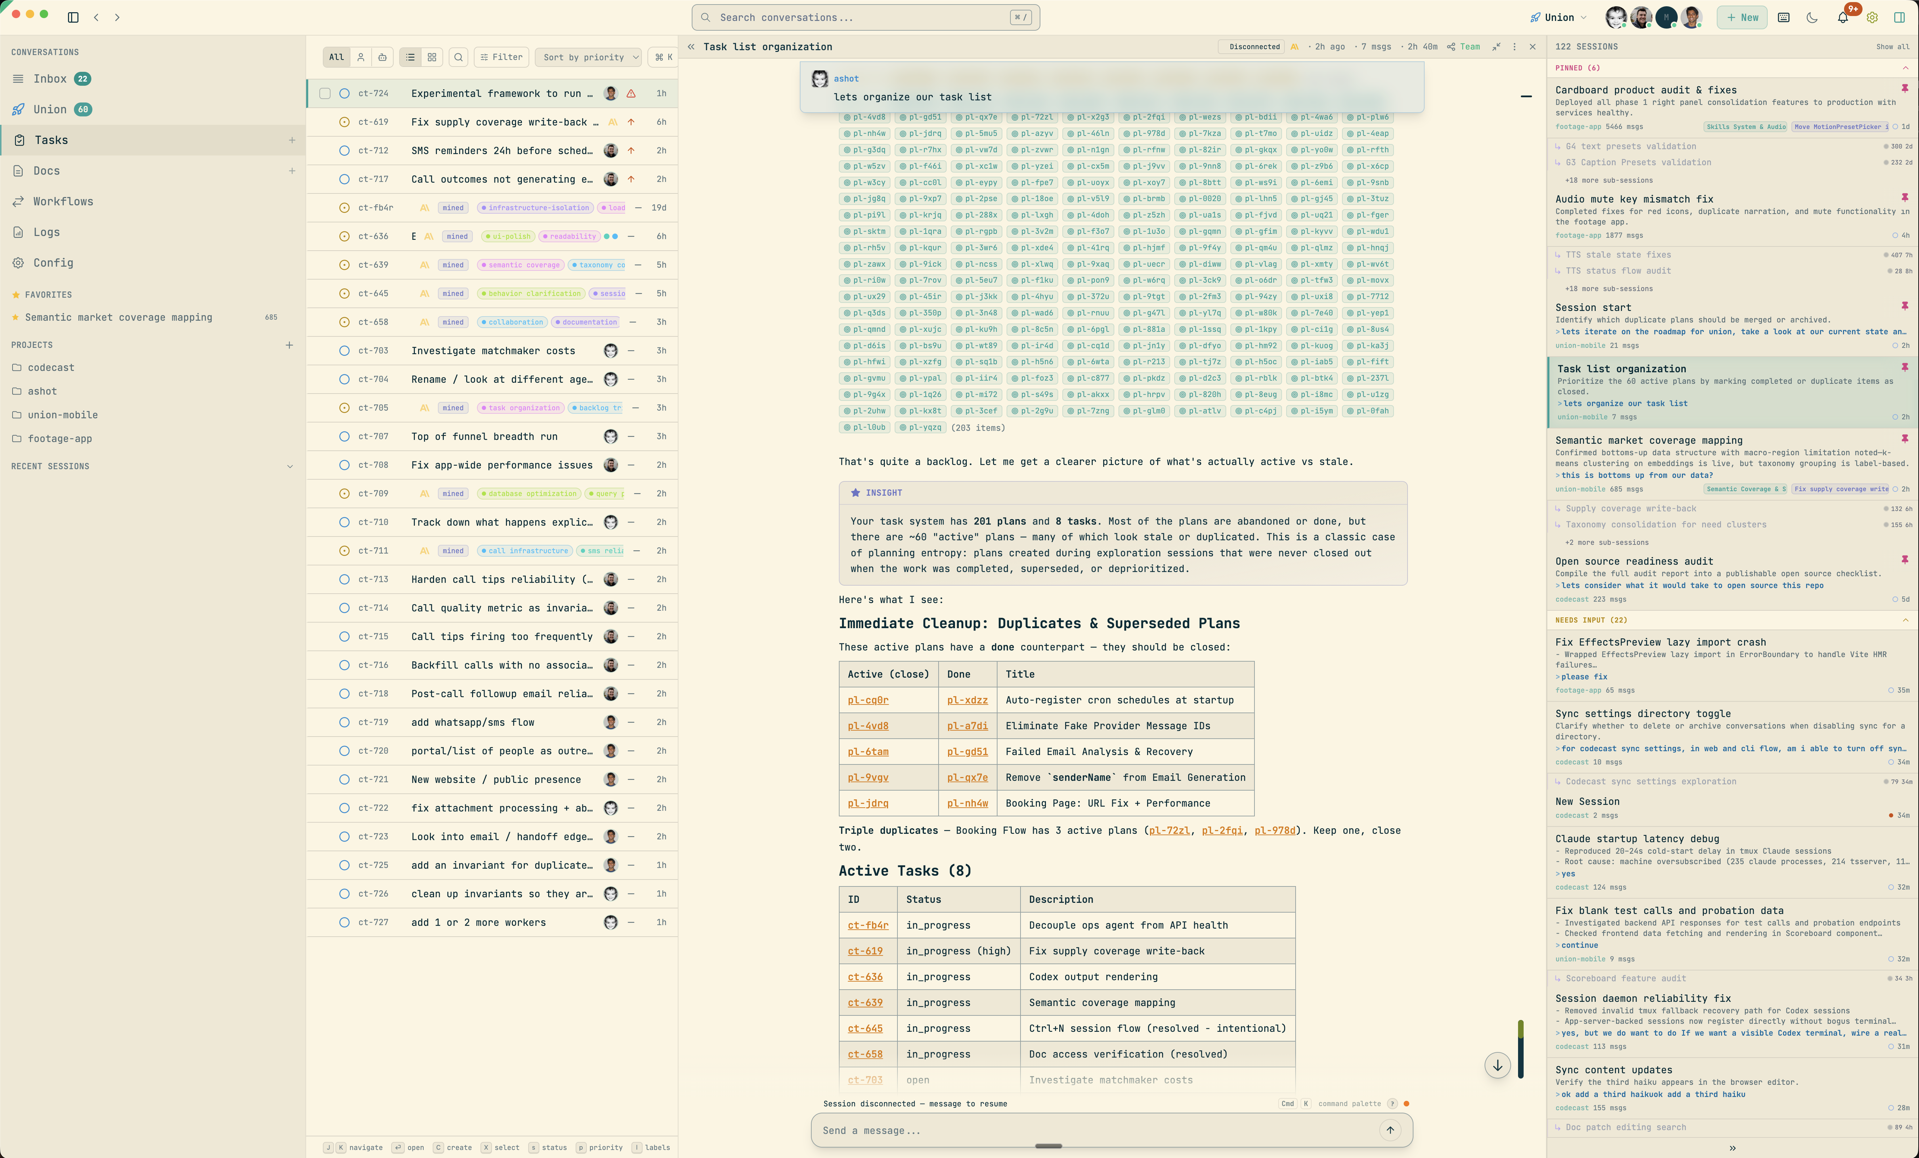Toggle dark mode from the top bar
1919x1158 pixels.
(x=1812, y=17)
